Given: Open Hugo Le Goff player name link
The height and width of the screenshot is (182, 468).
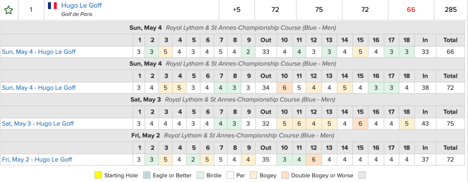Looking at the screenshot, I should tap(81, 5).
